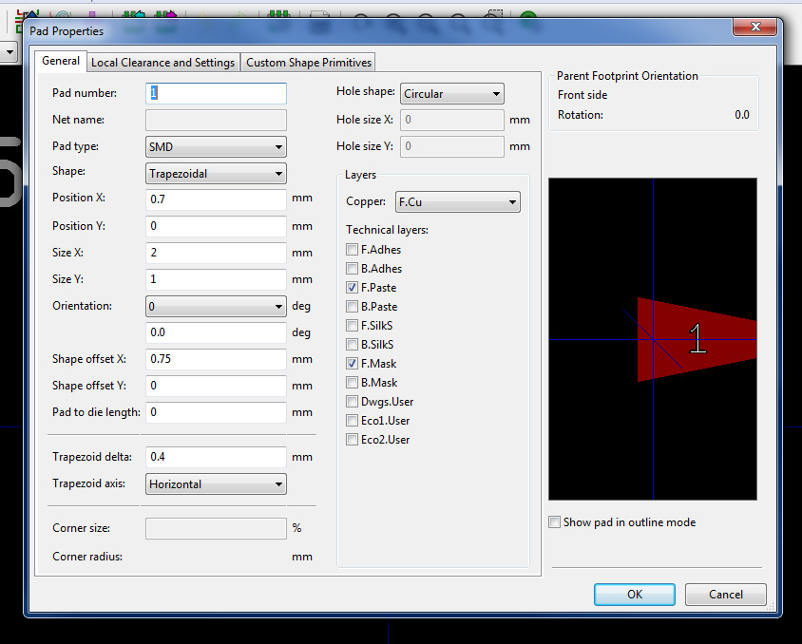Screen dimensions: 802x644
Task: Enable the Dwgs.User layer checkbox
Action: pyautogui.click(x=352, y=401)
